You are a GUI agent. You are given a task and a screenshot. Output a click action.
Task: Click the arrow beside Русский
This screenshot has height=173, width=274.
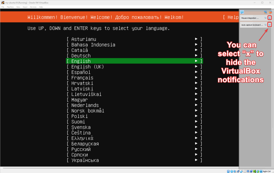196,149
